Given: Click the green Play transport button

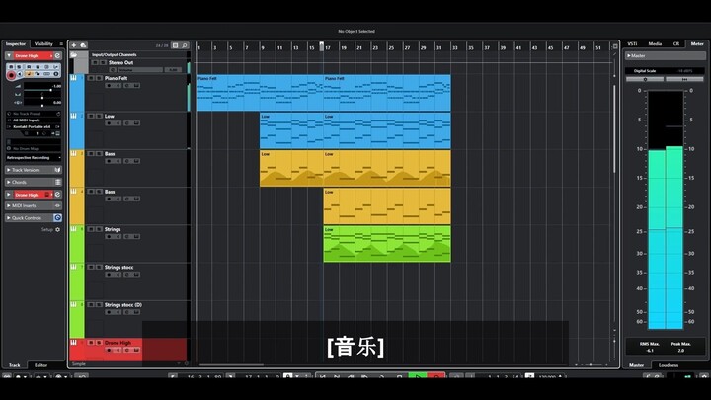Looking at the screenshot, I should 417,376.
